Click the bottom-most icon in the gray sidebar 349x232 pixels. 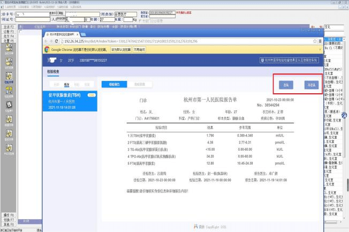pyautogui.click(x=9, y=148)
